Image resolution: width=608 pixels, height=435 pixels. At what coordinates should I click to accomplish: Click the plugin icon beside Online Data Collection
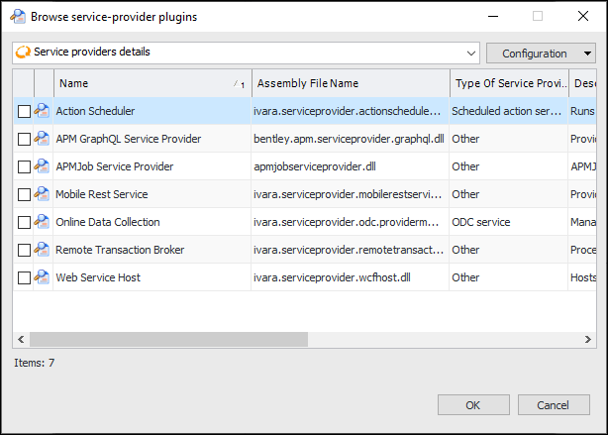[x=43, y=222]
